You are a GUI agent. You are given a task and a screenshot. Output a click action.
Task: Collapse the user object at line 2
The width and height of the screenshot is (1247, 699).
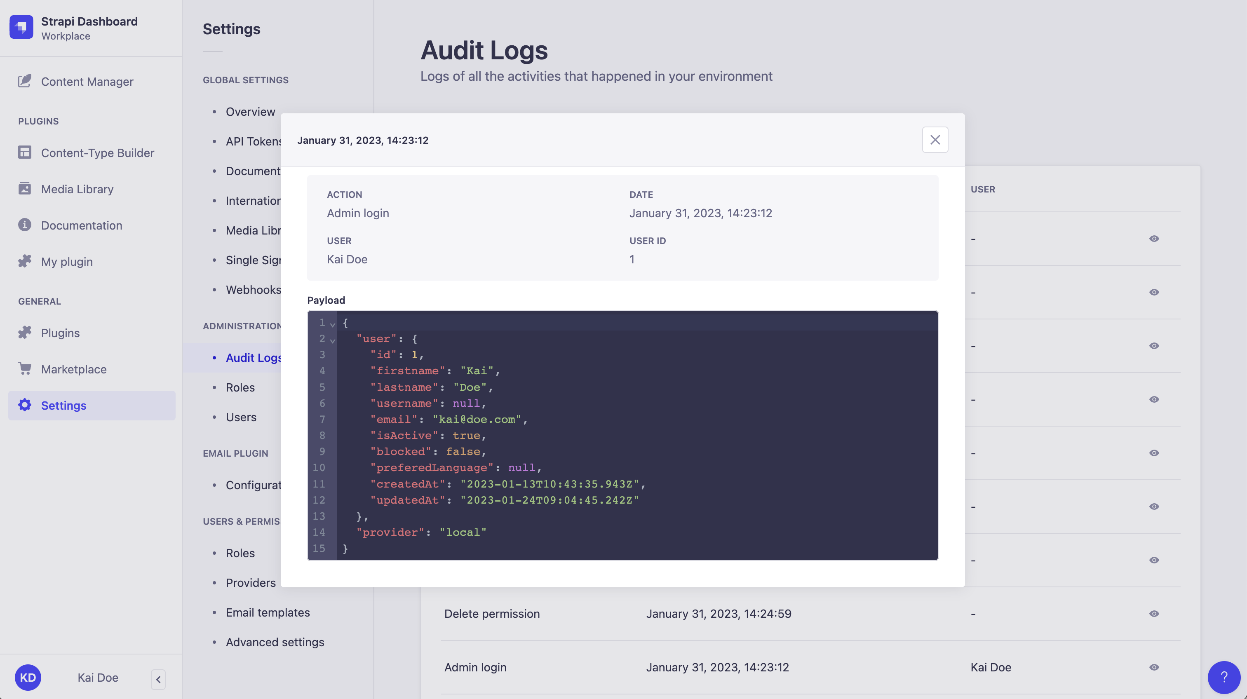coord(332,340)
